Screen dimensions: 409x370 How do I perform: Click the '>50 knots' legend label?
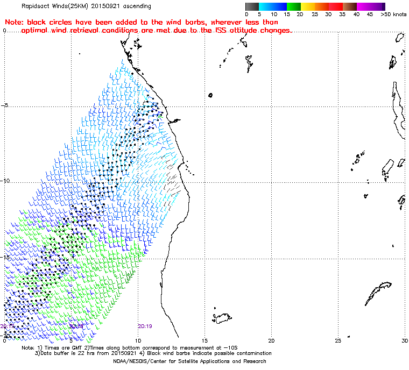(393, 15)
